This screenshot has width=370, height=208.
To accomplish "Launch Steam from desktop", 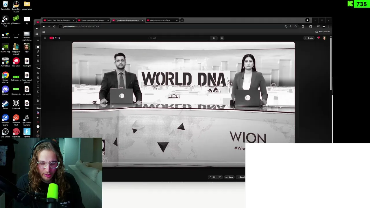I will [x=5, y=105].
